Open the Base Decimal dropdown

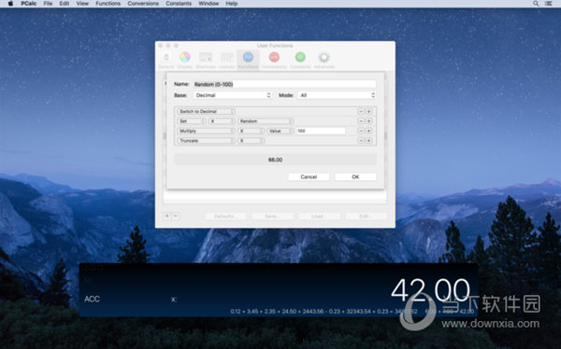pos(233,95)
